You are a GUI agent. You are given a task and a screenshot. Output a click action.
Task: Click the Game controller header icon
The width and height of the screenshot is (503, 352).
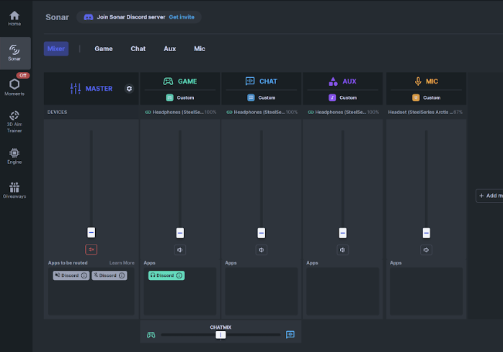click(168, 82)
